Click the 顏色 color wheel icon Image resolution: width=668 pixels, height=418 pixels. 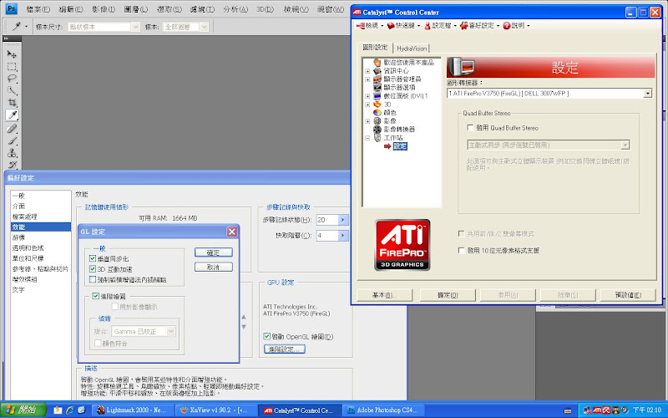point(377,113)
